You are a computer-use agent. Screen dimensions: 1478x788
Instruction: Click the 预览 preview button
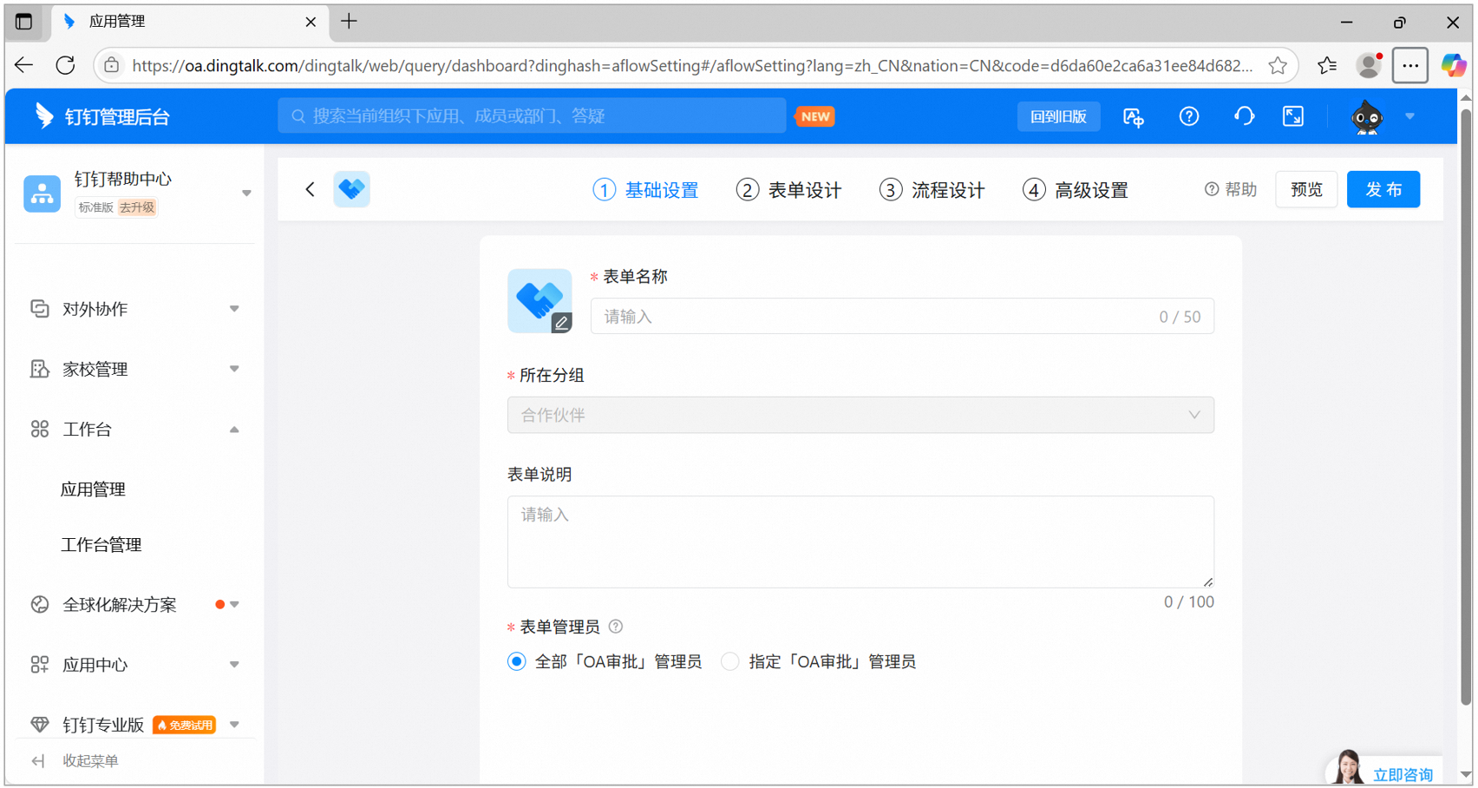coord(1306,189)
